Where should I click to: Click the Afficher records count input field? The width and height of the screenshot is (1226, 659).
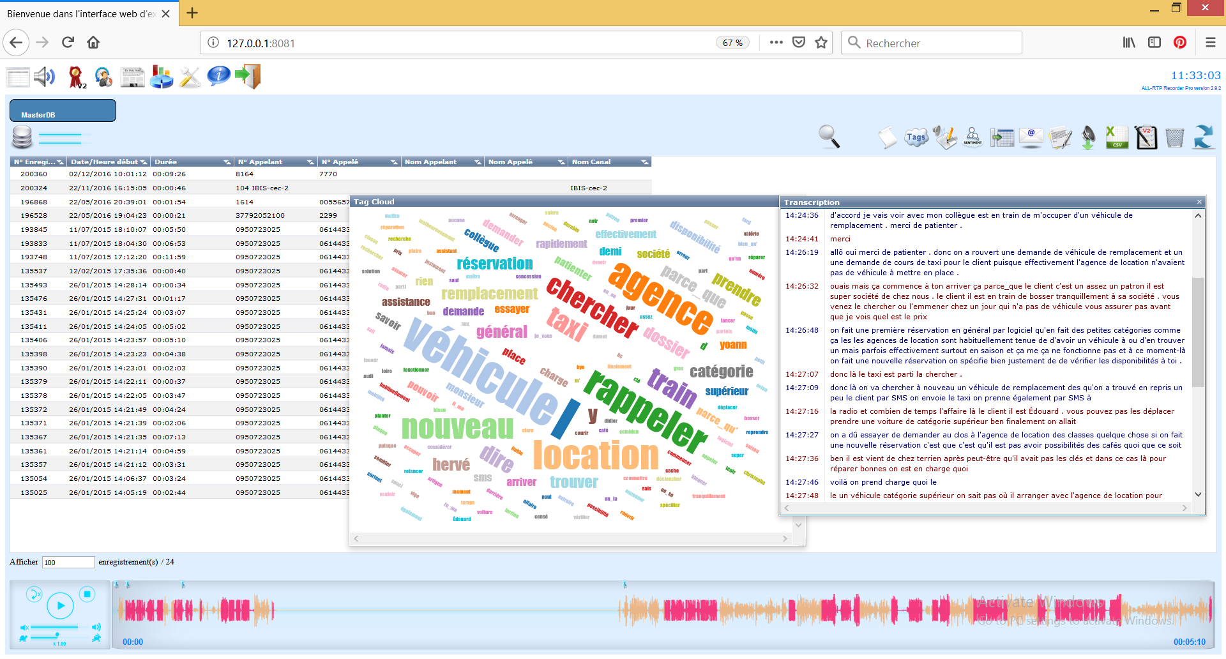(68, 563)
